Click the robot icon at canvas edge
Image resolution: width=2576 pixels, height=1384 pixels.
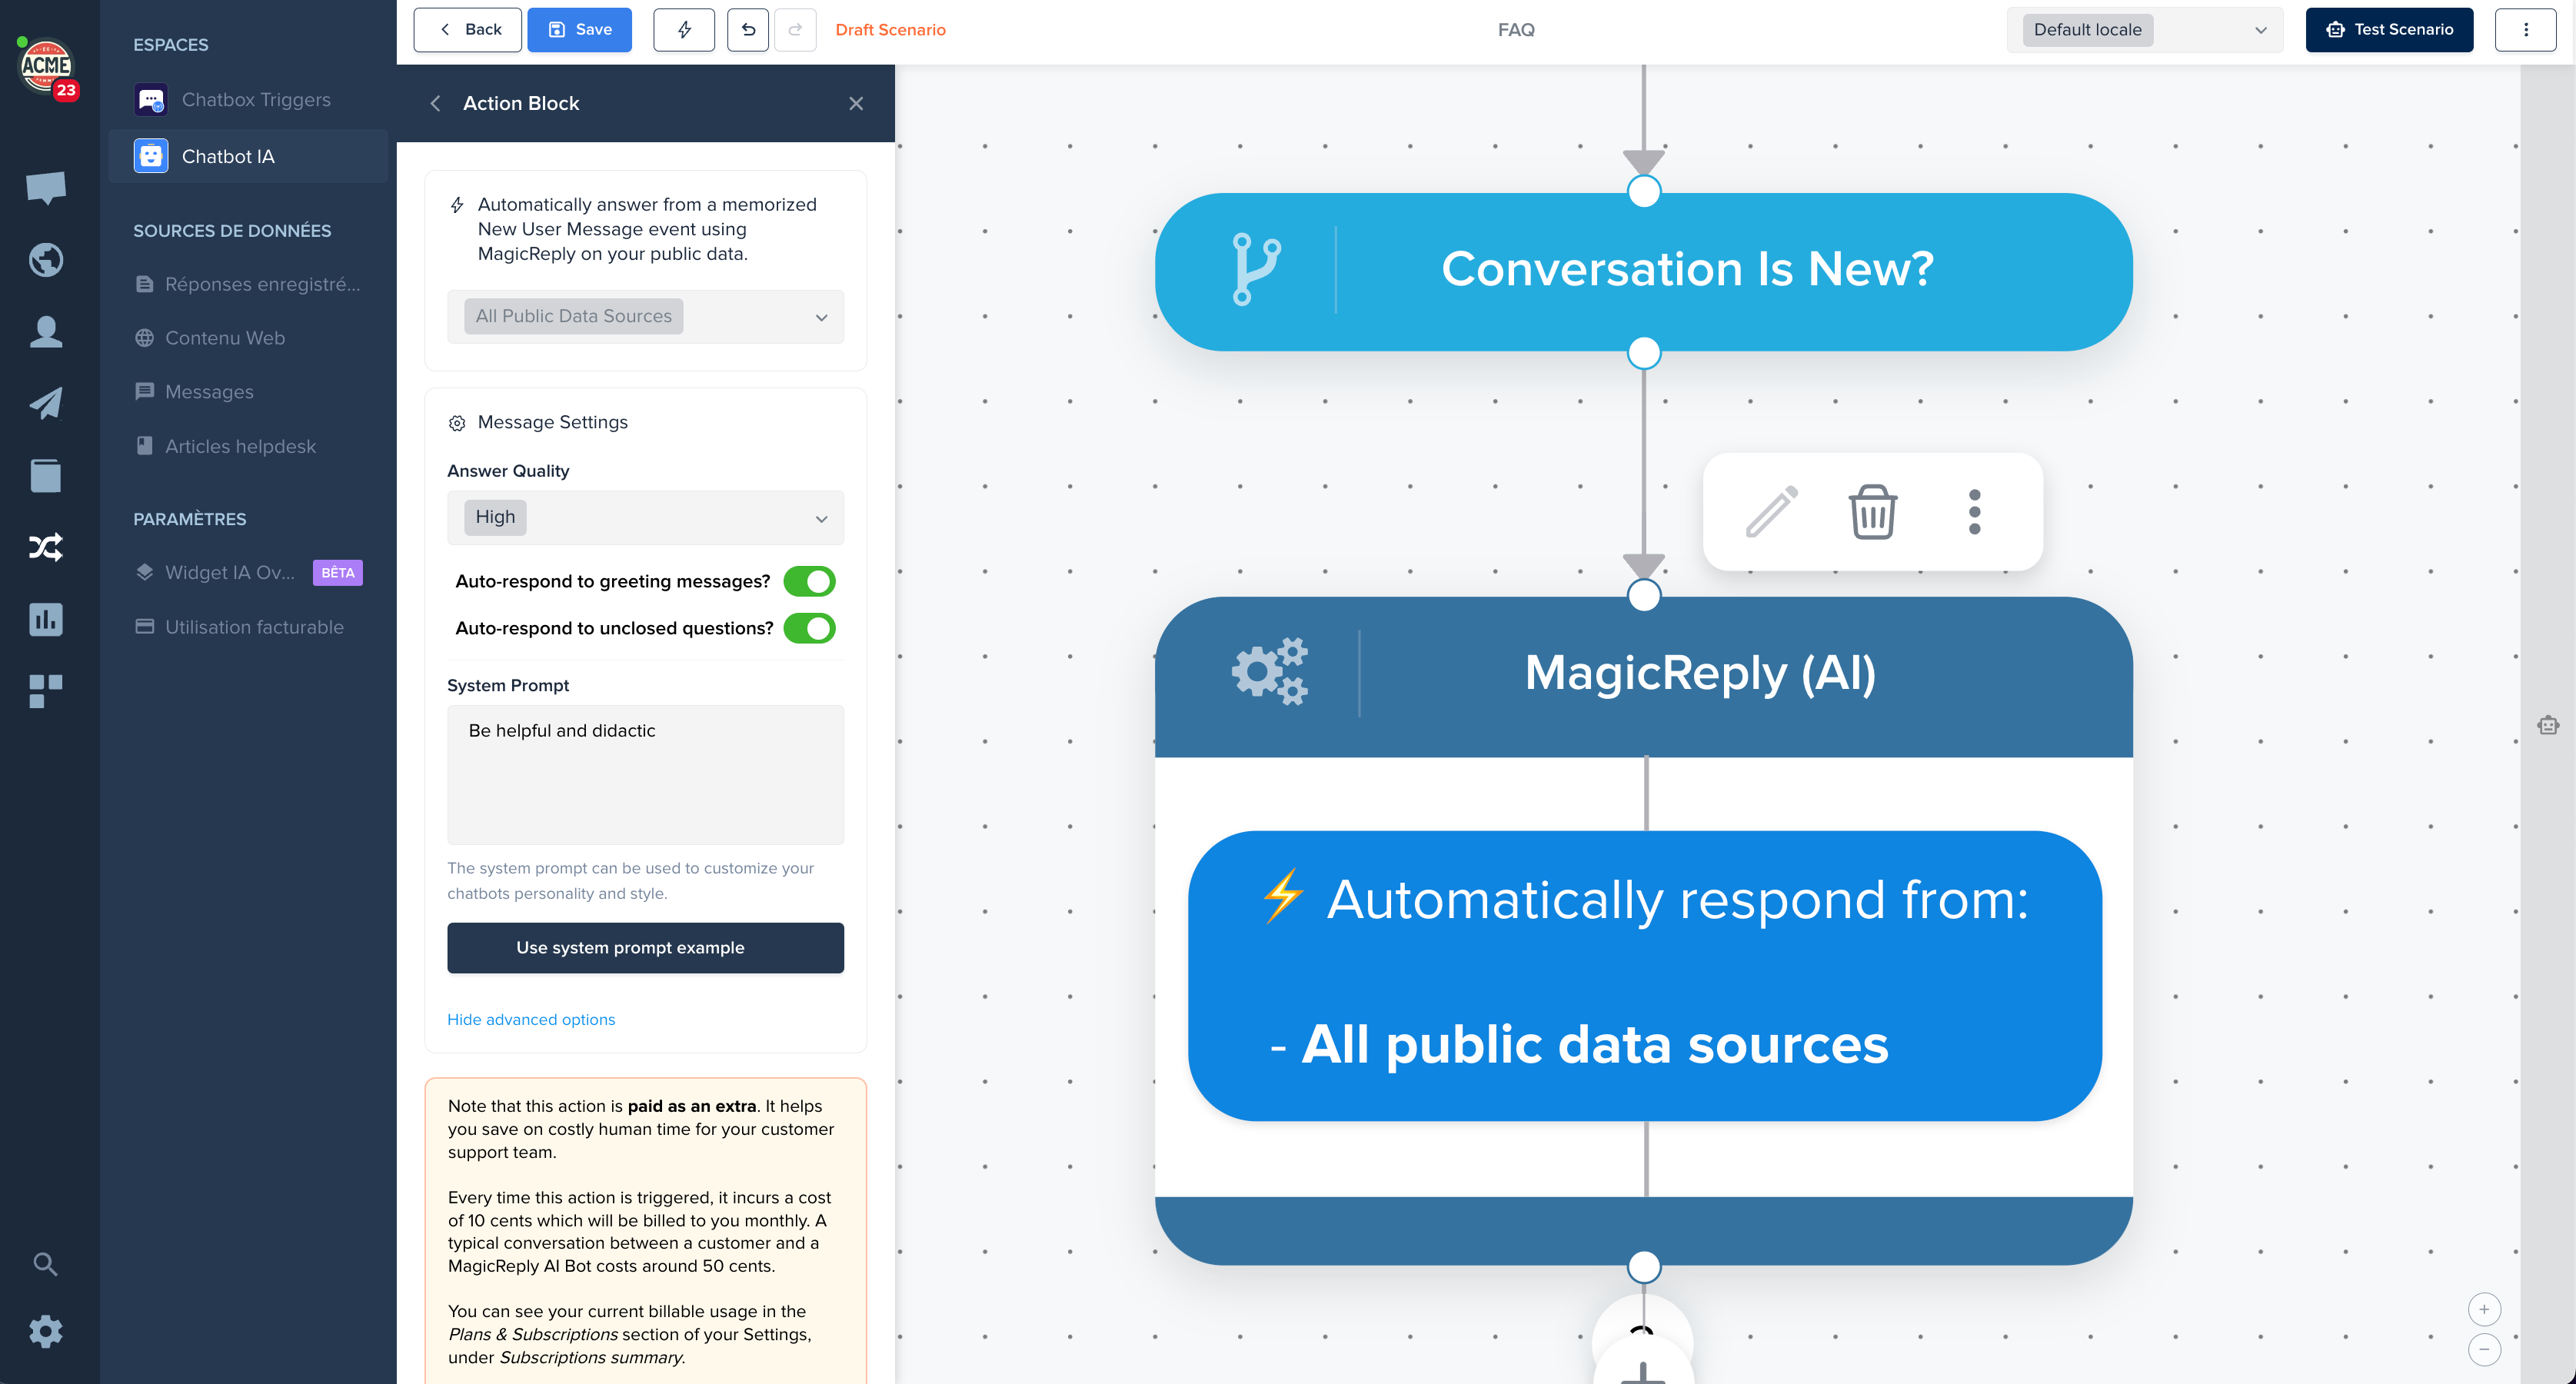(x=2548, y=725)
